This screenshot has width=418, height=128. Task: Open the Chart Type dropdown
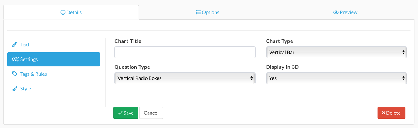pos(336,52)
